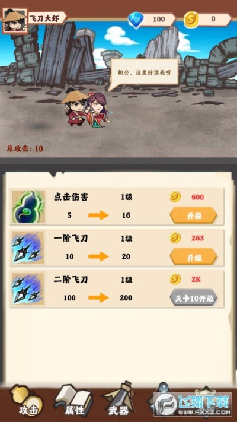Click the 总攻击: 10 total attack label
Screen dimensions: 237x422
[25, 148]
